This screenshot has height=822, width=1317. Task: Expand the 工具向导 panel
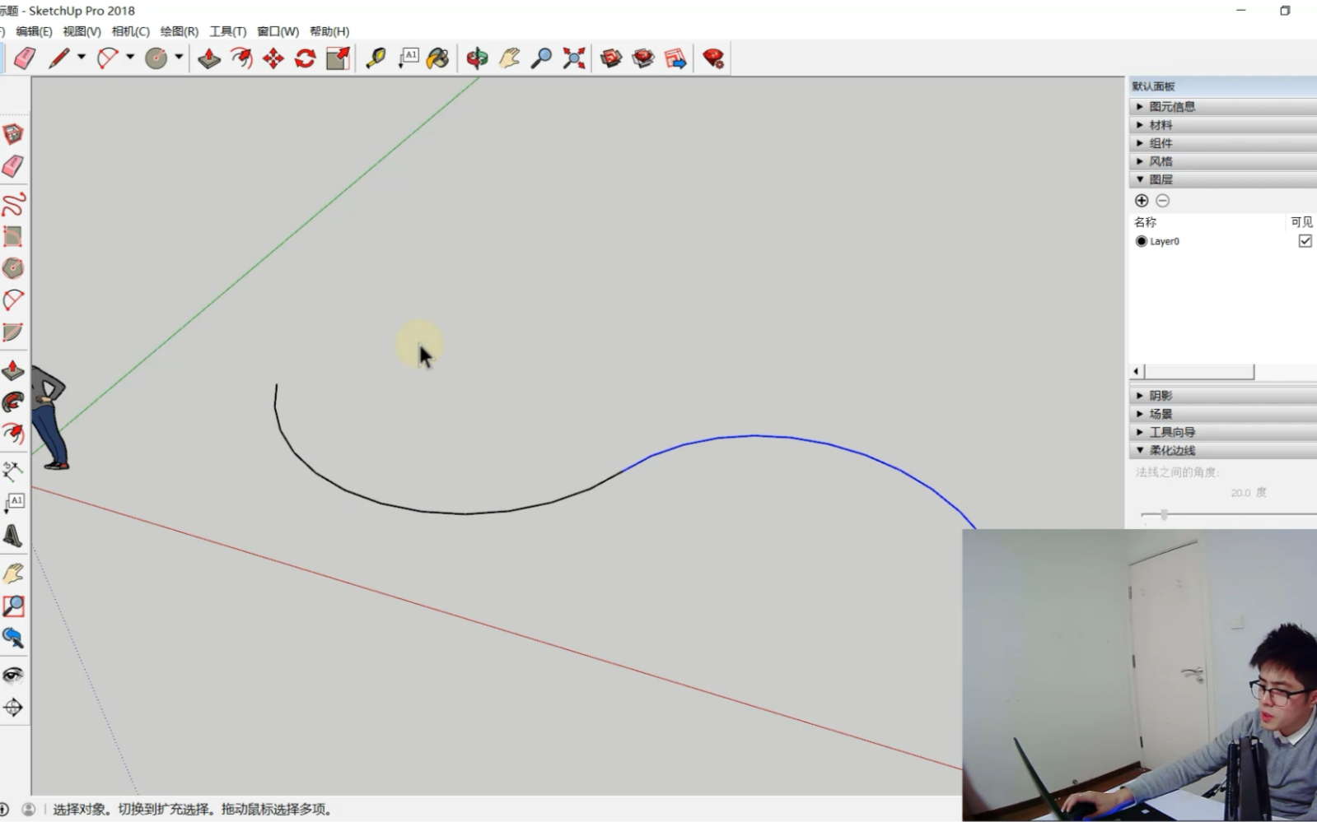click(x=1223, y=432)
